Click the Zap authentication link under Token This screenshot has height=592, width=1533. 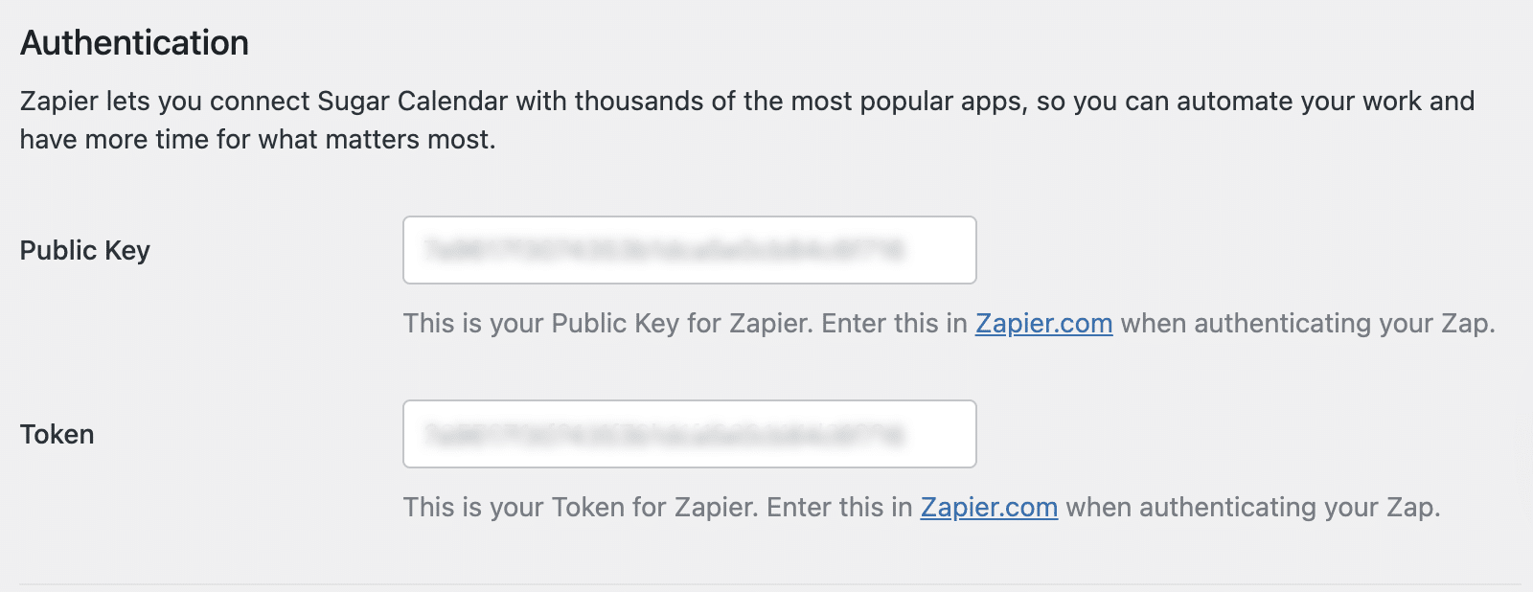pos(988,508)
